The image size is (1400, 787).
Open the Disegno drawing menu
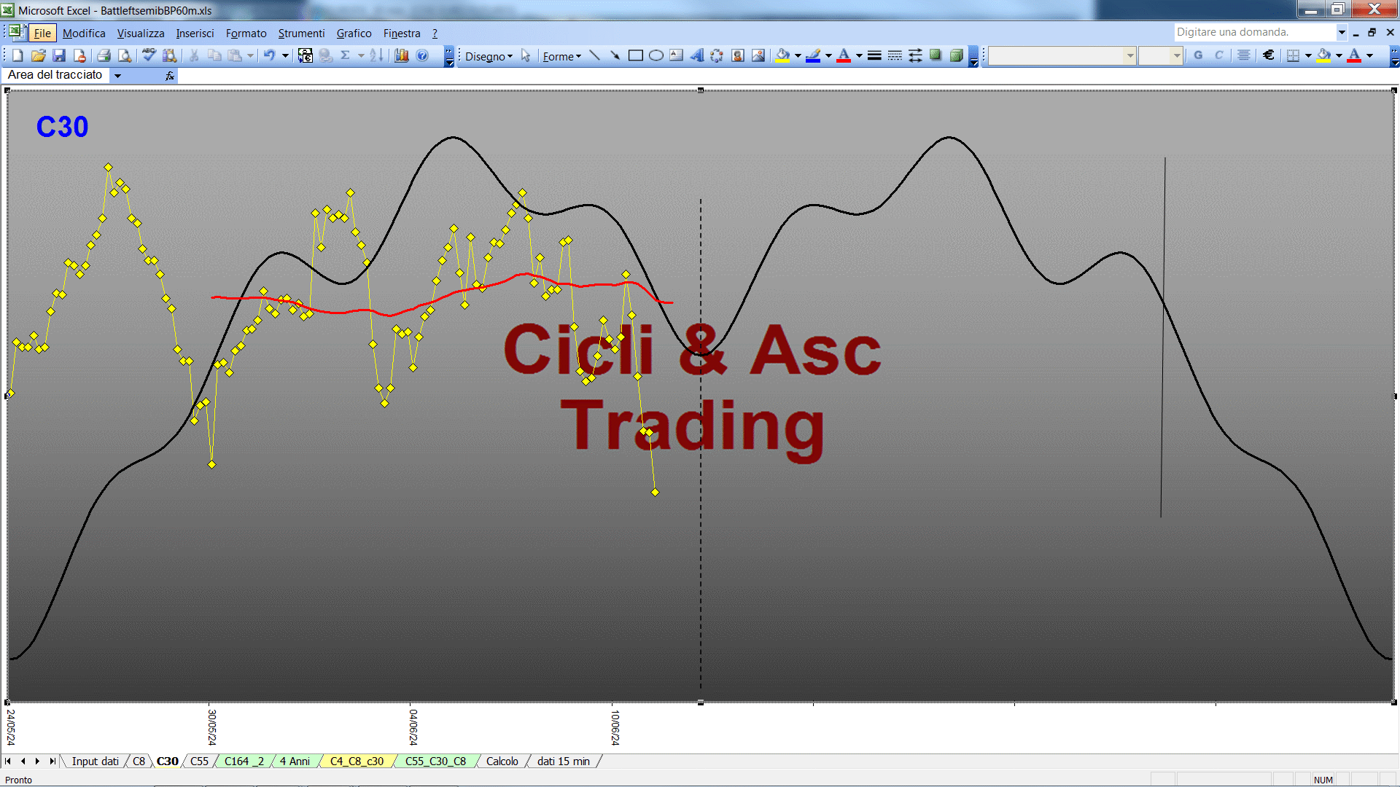click(x=489, y=56)
